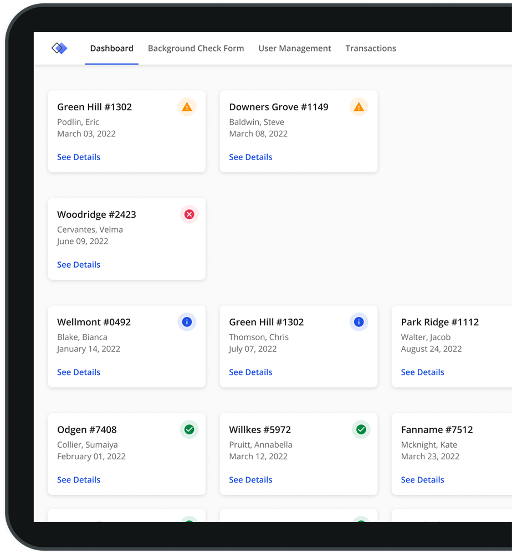Viewport: 512px width, 554px height.
Task: Open See Details for Baldwin, Steve
Action: pyautogui.click(x=250, y=157)
